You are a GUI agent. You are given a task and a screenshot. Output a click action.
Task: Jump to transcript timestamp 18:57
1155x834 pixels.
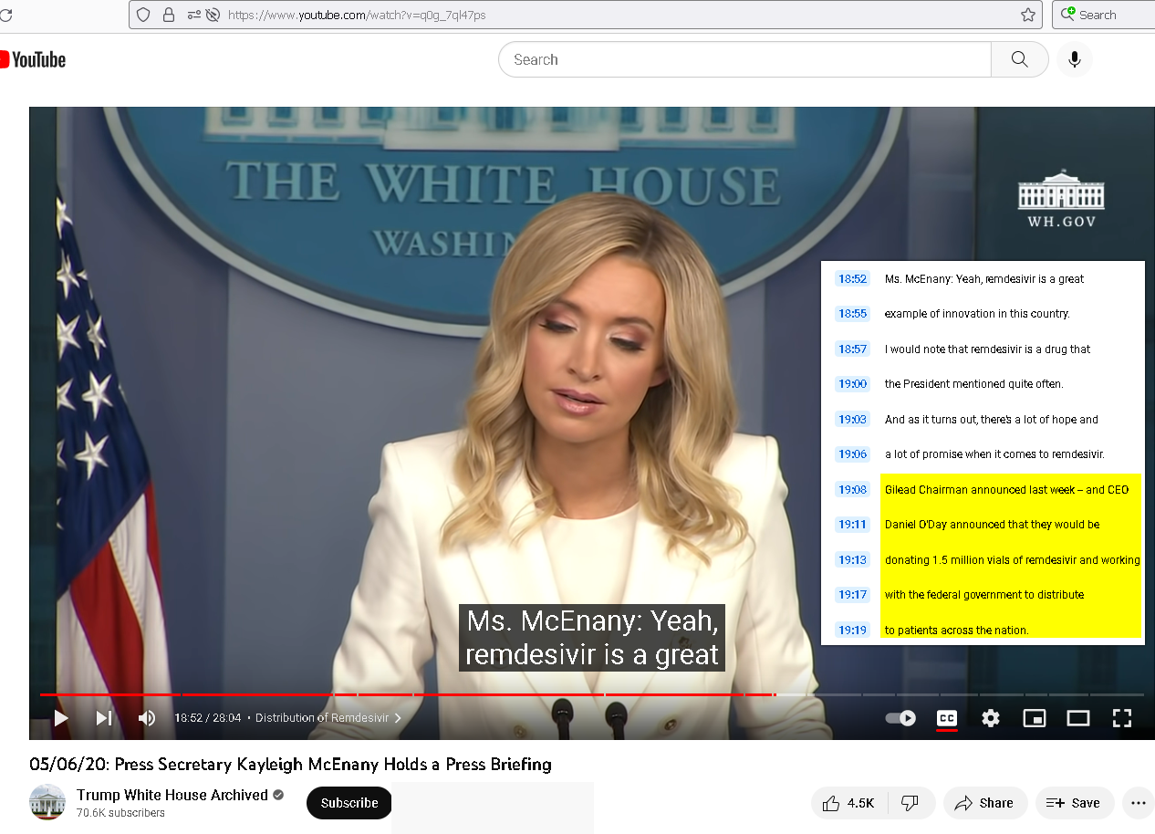pyautogui.click(x=852, y=349)
